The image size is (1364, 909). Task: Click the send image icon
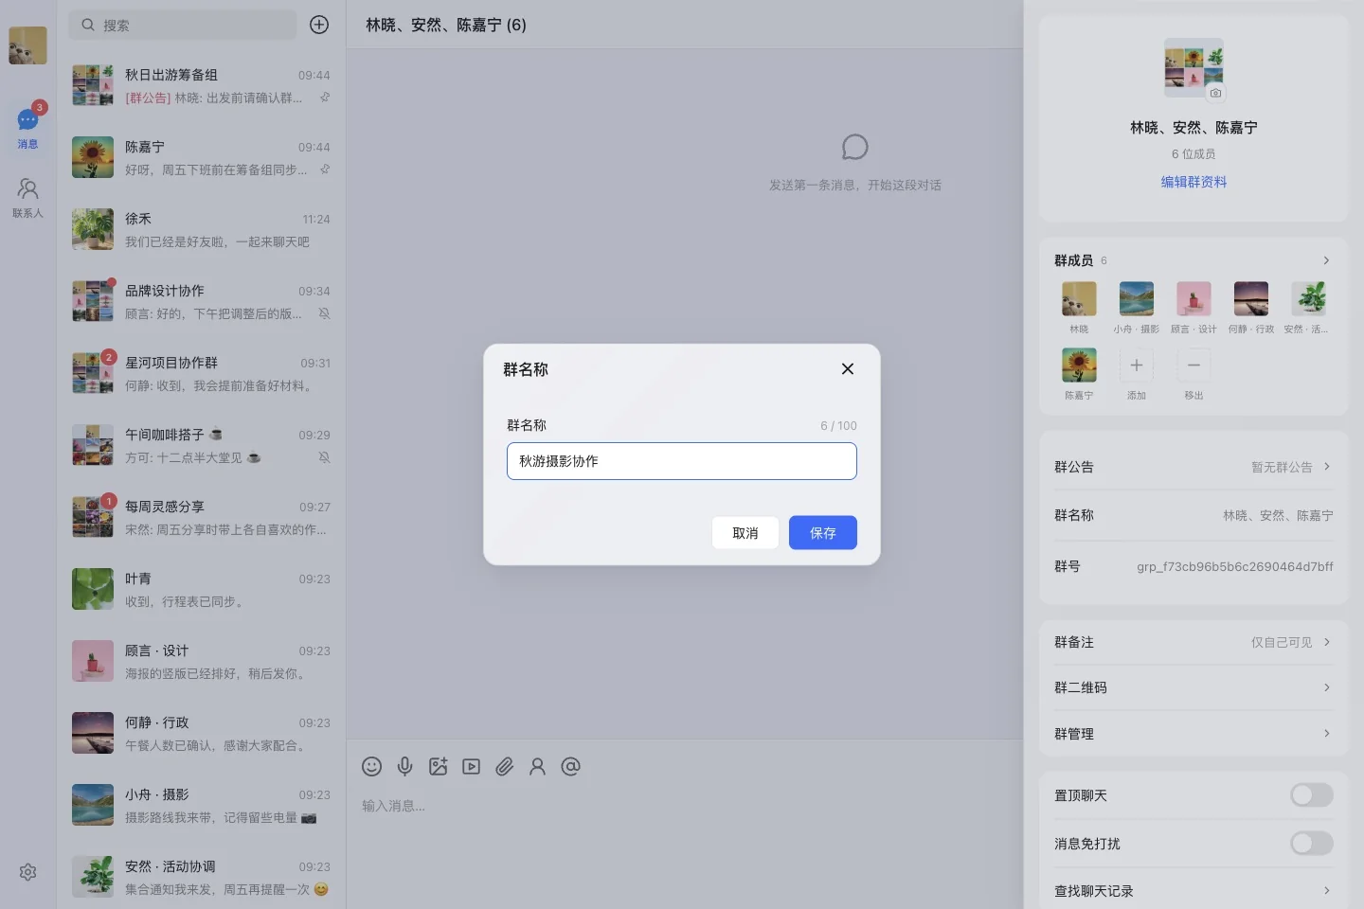438,767
